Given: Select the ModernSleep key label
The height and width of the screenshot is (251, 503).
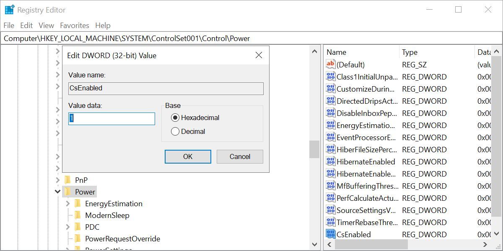Looking at the screenshot, I should tap(107, 215).
